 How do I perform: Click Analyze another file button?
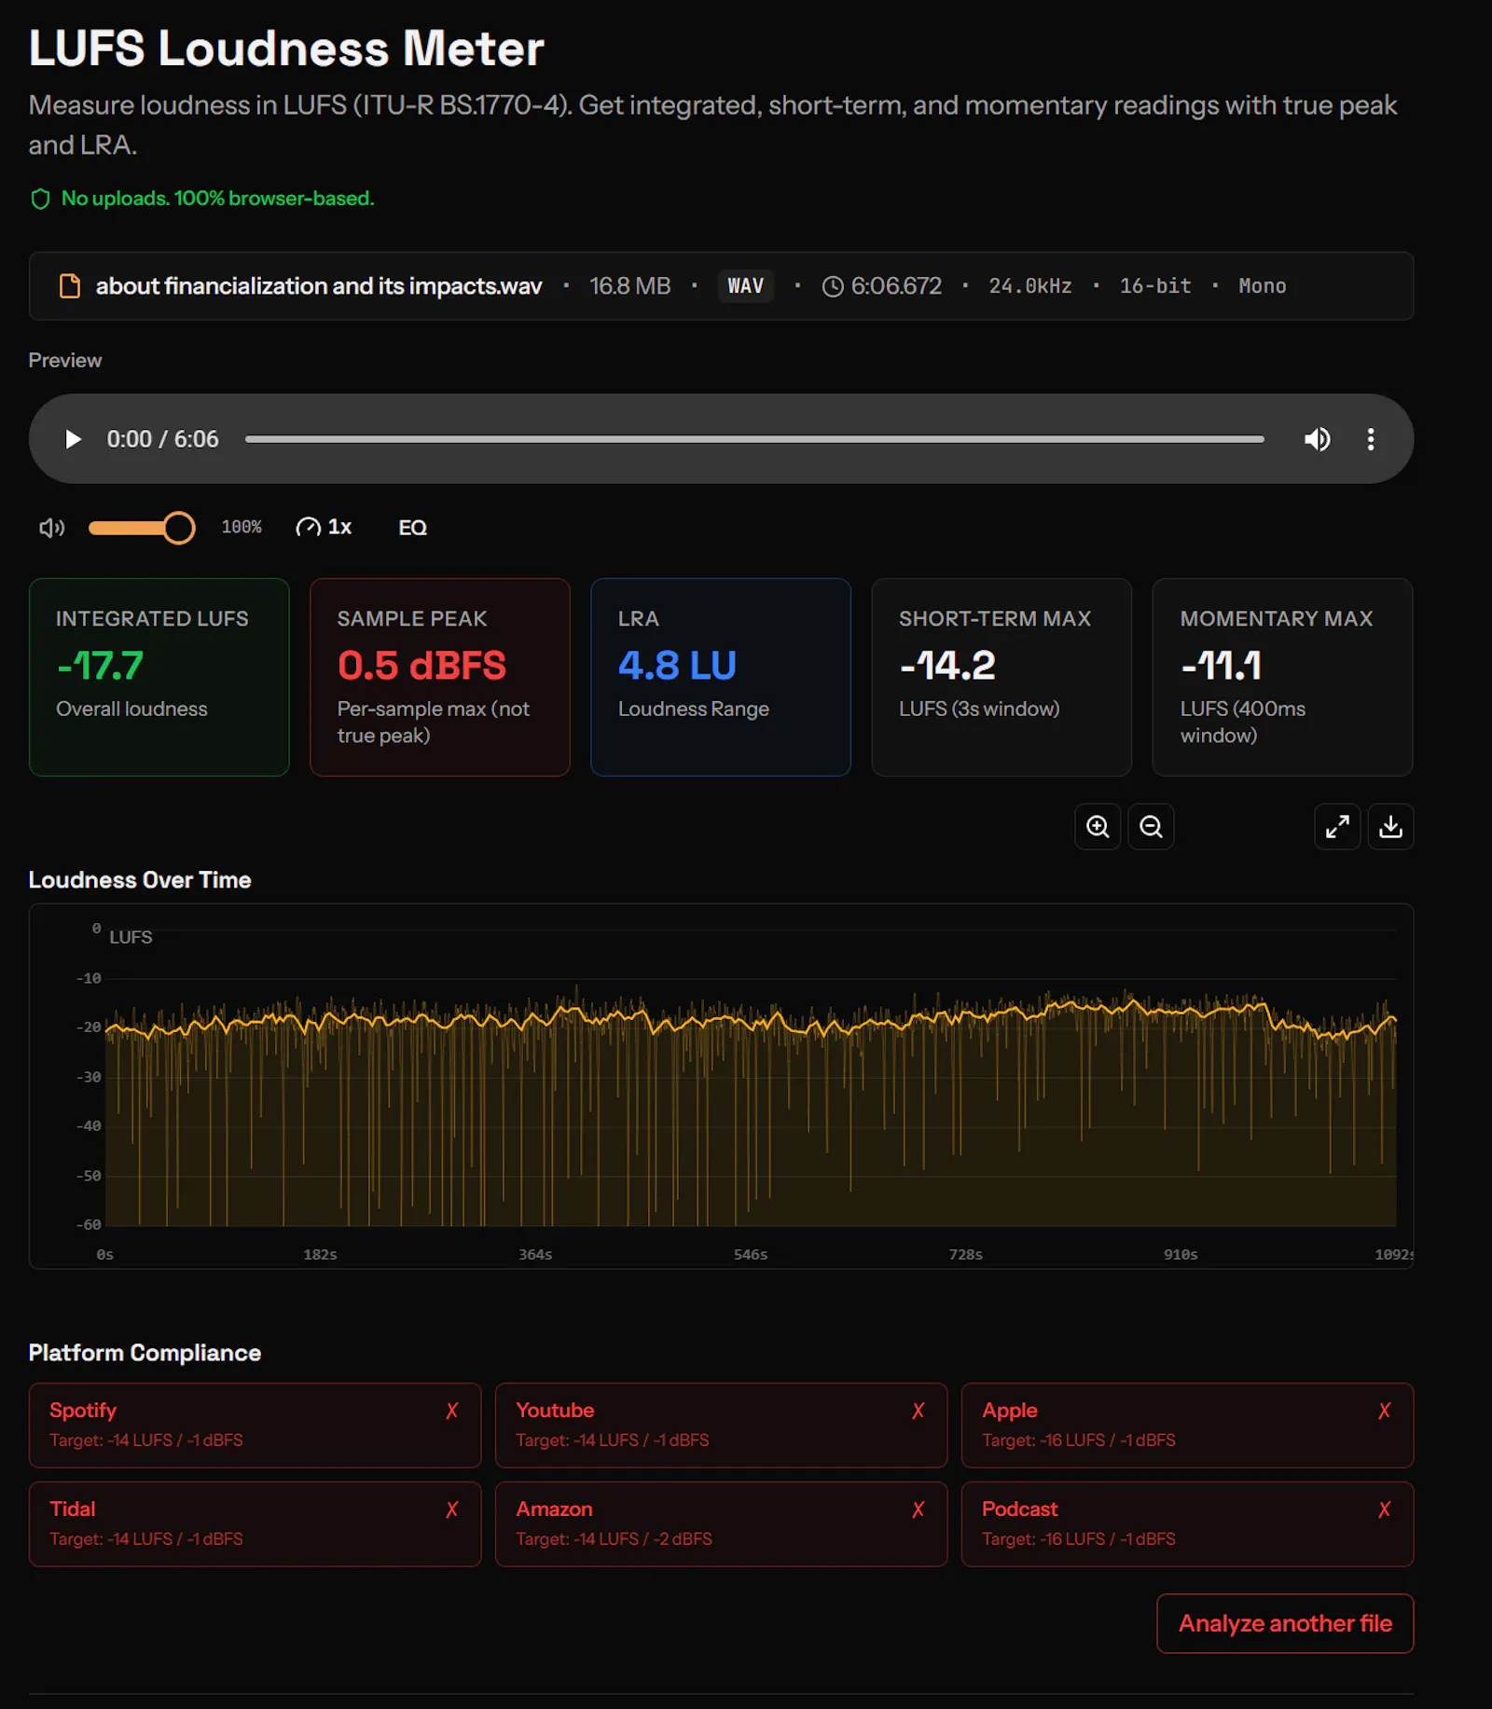point(1285,1623)
